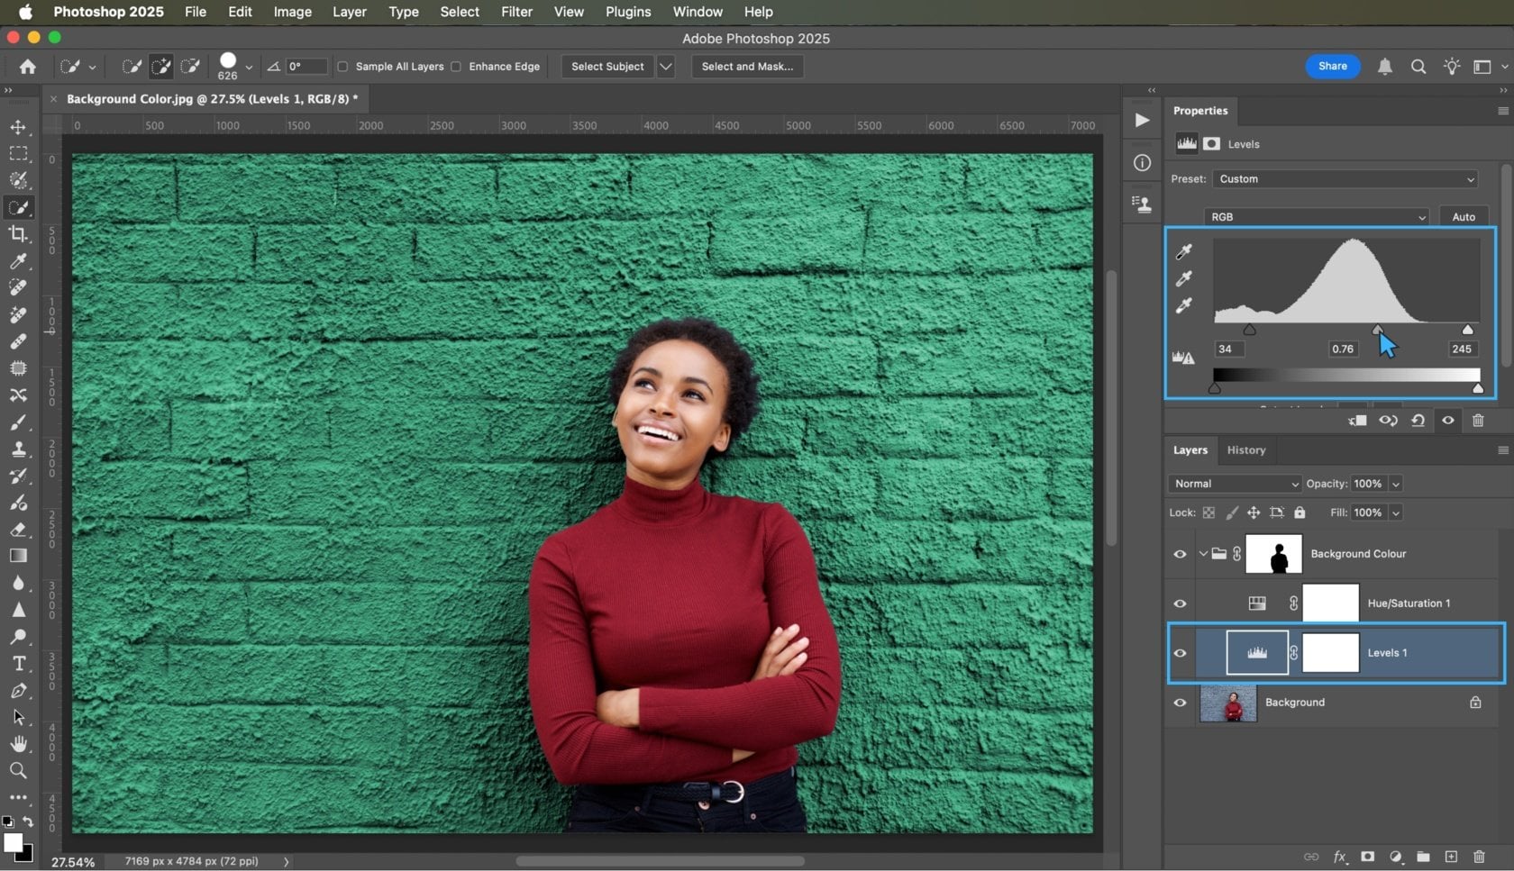Select the Horizontal Type tool
The width and height of the screenshot is (1514, 871).
point(19,664)
